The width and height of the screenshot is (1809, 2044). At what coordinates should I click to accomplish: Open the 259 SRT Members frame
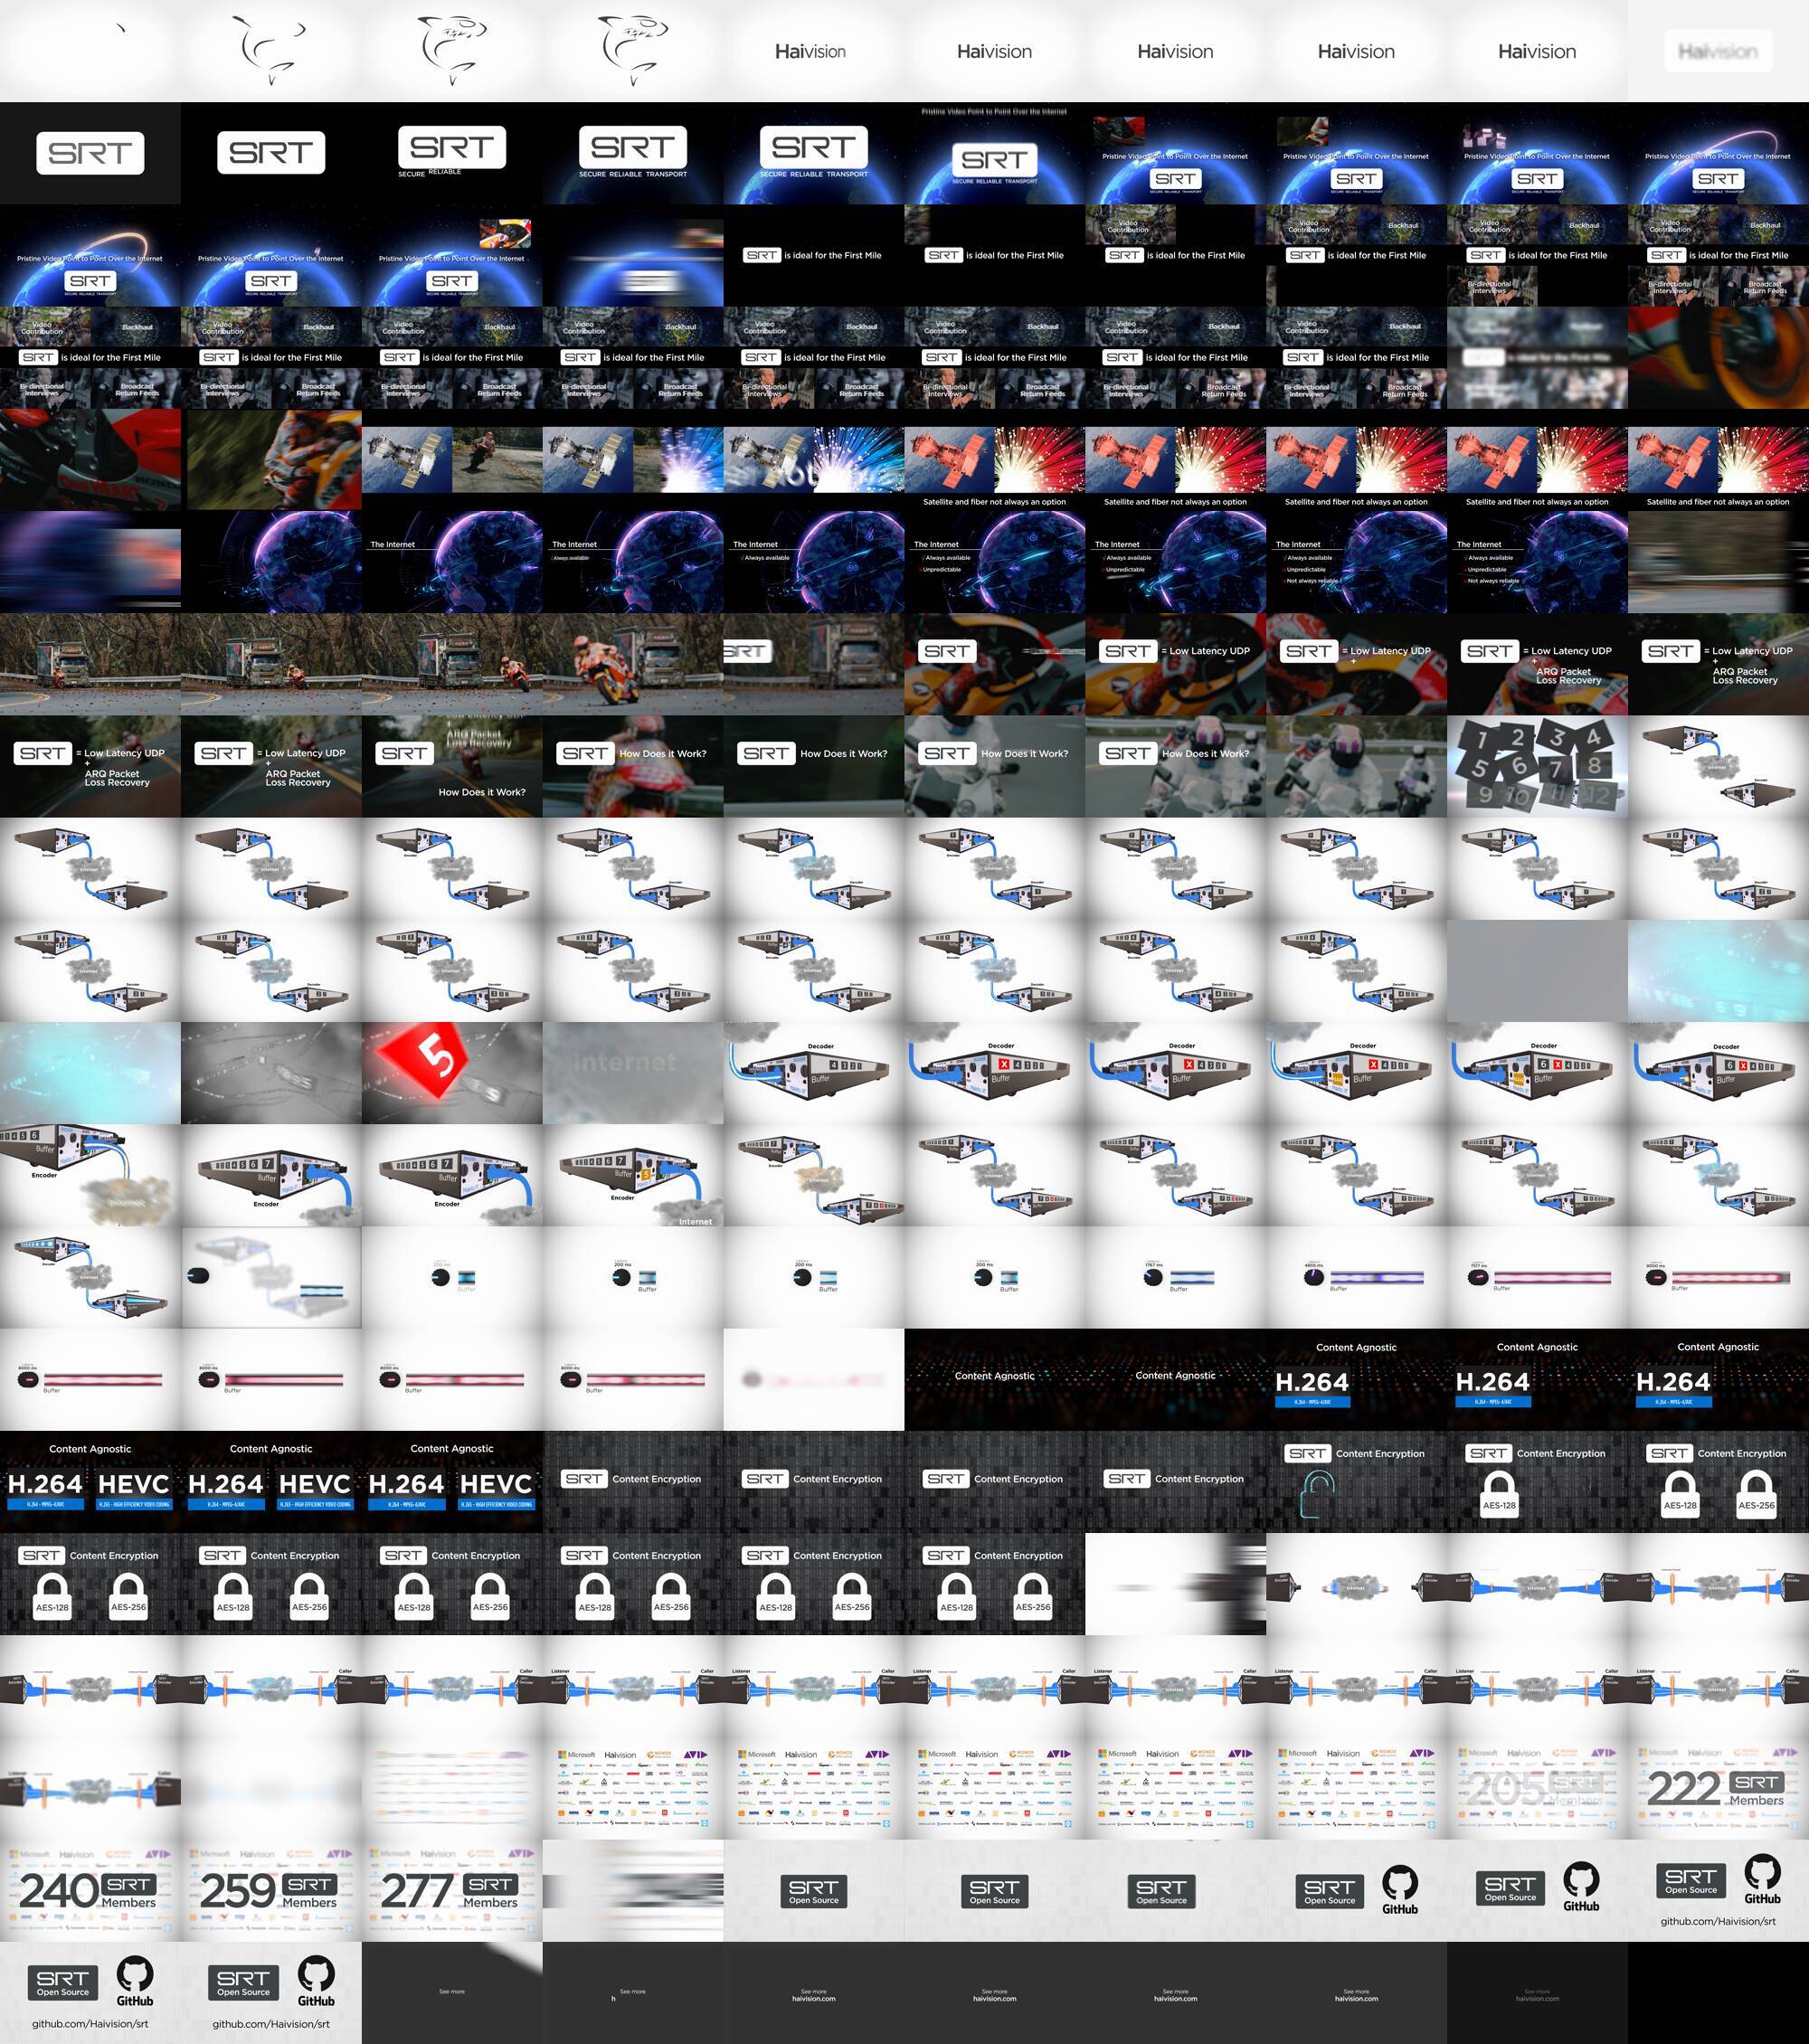(x=271, y=1891)
